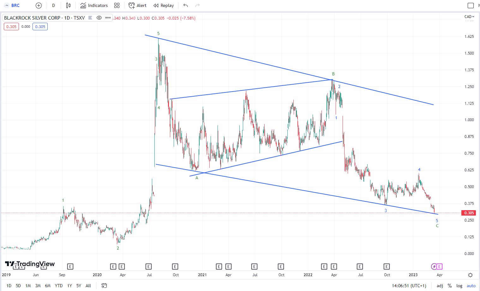The width and height of the screenshot is (480, 291).
Task: Open symbol search via BRC
Action: (15, 5)
